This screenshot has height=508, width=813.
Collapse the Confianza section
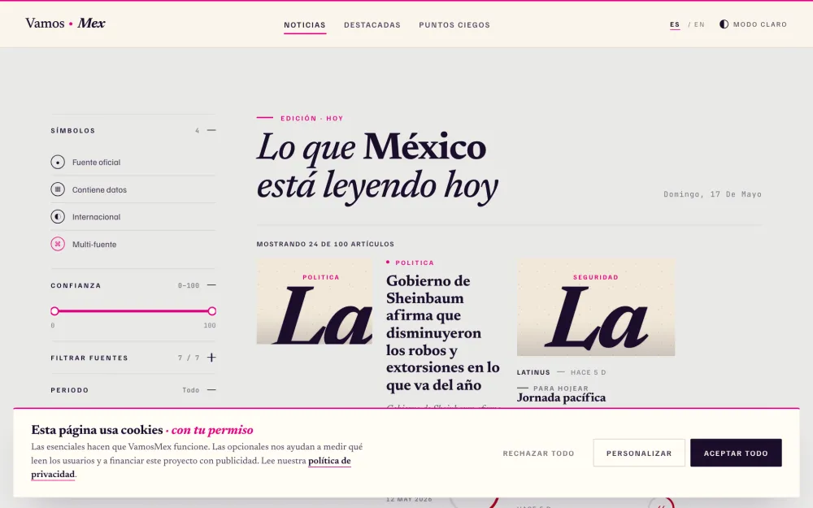pos(211,285)
